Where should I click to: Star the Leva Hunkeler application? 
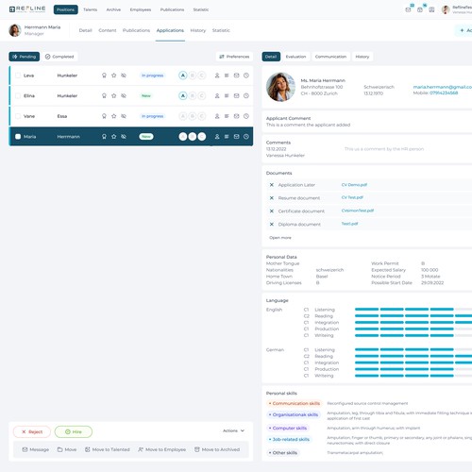click(114, 76)
